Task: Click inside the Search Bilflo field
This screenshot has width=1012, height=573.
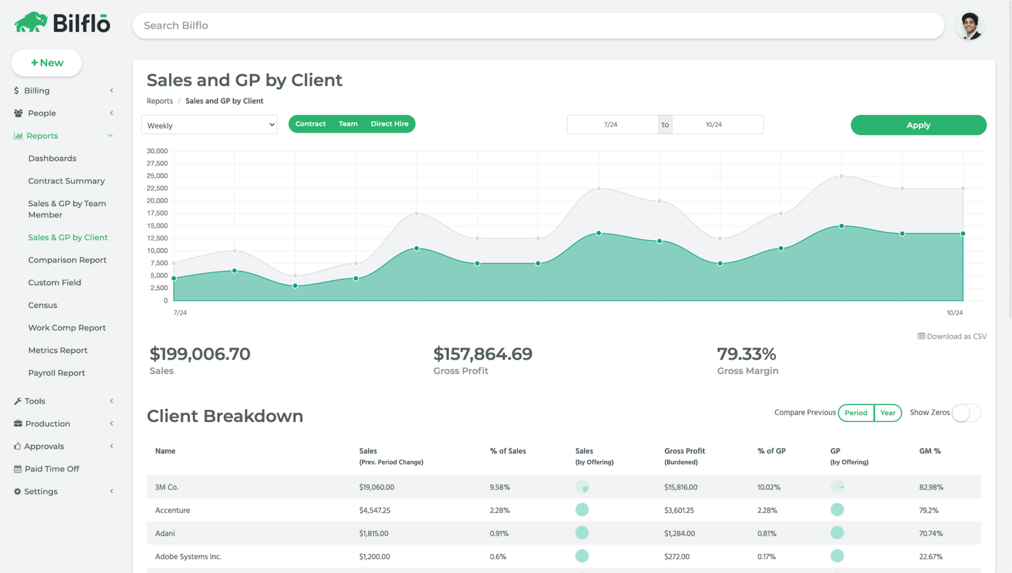Action: point(346,25)
